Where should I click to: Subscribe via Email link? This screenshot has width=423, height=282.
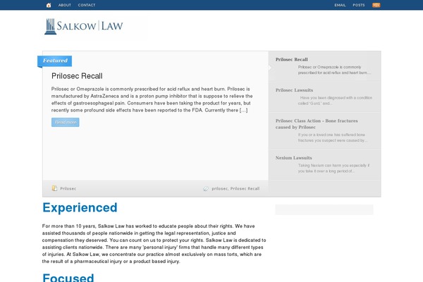340,5
